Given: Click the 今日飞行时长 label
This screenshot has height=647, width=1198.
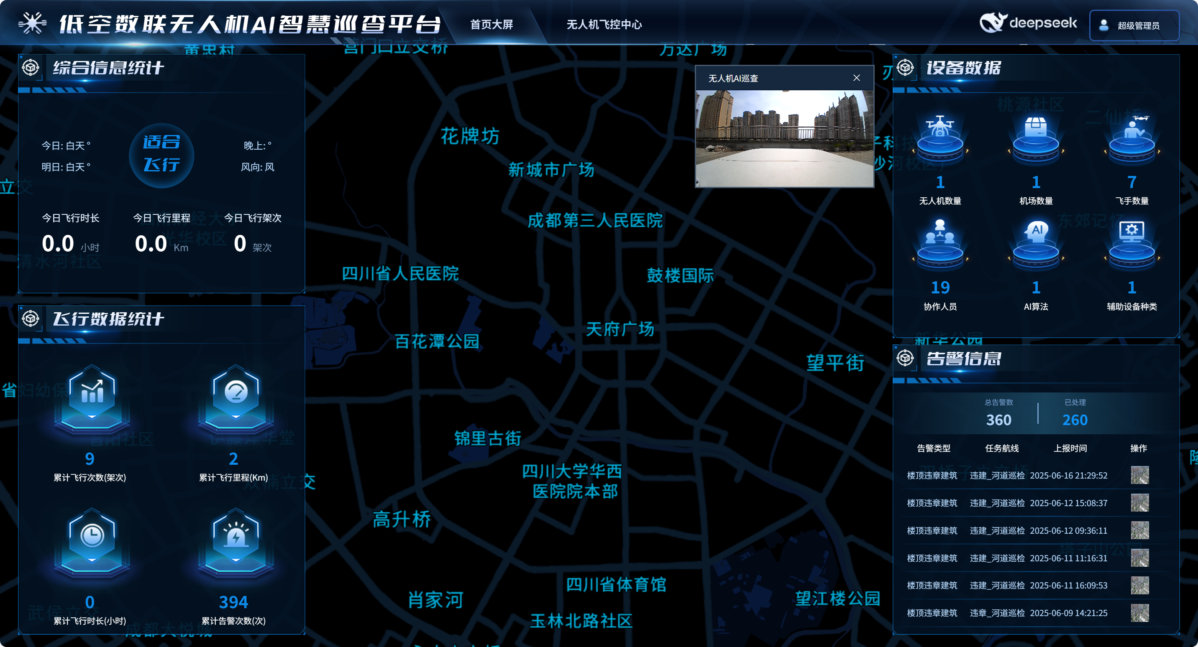Looking at the screenshot, I should 70,217.
